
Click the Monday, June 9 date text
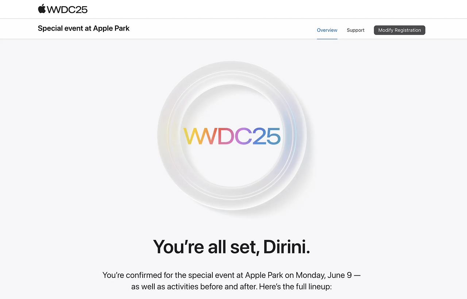click(324, 275)
